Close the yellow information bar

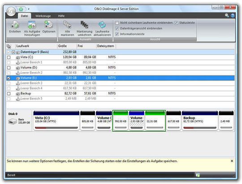coord(232,161)
